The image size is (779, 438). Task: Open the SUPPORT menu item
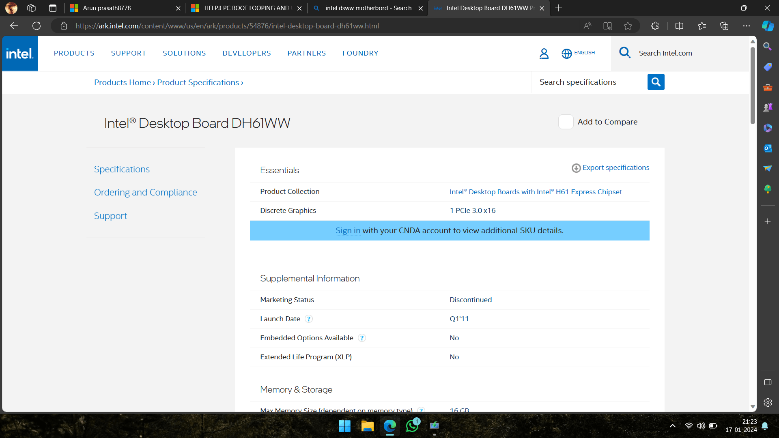click(128, 53)
